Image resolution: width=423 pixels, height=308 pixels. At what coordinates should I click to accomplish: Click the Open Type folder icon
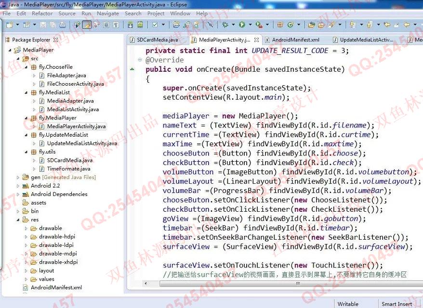click(x=311, y=25)
